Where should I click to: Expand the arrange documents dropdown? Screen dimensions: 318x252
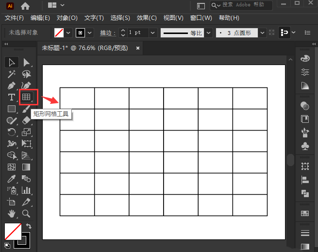coord(62,5)
